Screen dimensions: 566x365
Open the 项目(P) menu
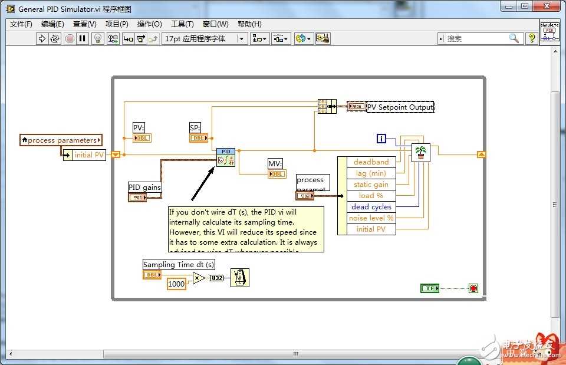tap(117, 24)
